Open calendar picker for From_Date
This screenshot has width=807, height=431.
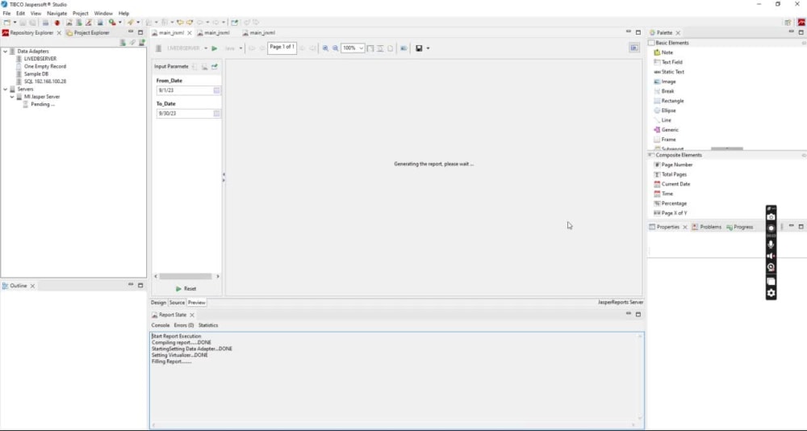click(216, 90)
